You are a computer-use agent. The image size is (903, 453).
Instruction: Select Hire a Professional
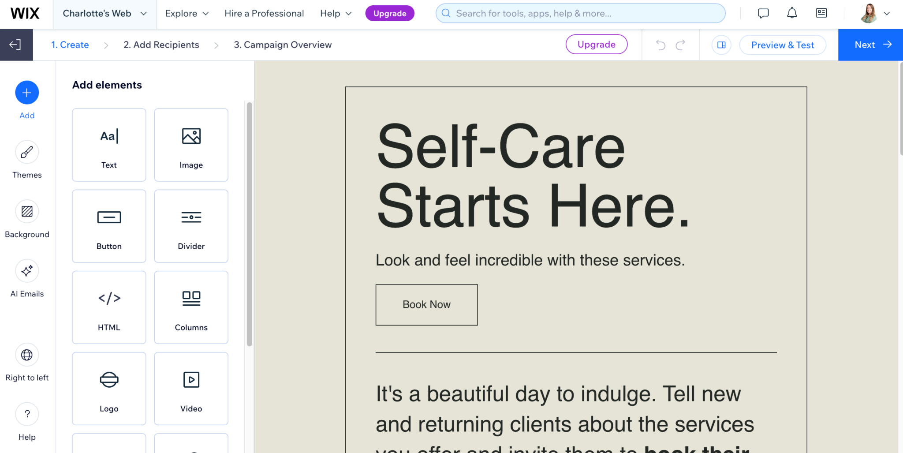[264, 13]
